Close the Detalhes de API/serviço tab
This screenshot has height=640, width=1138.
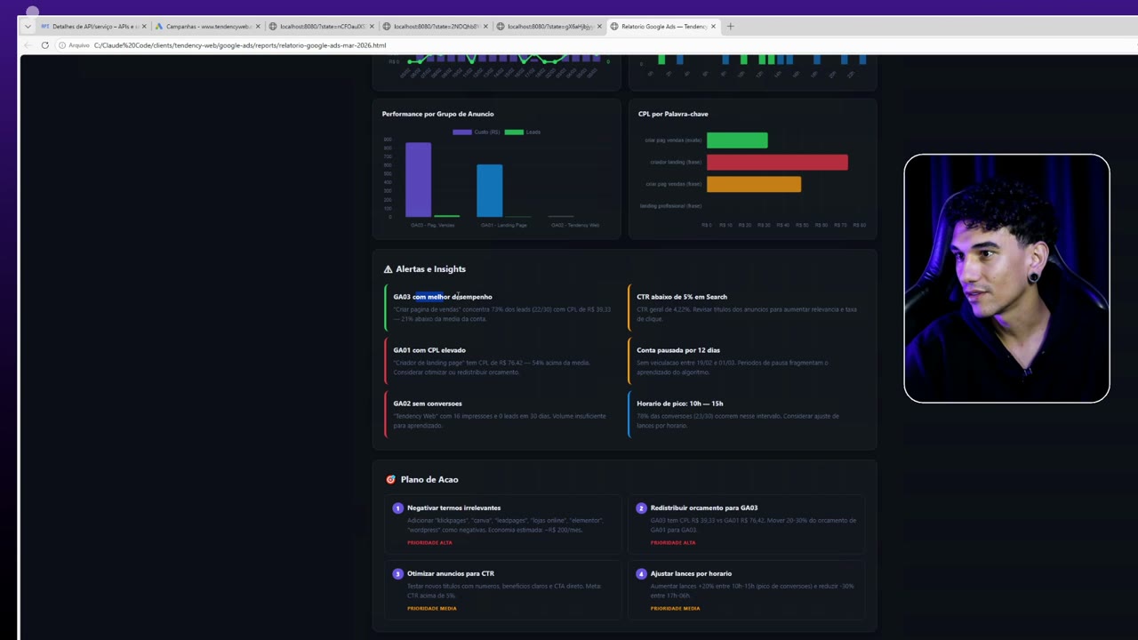tap(144, 27)
